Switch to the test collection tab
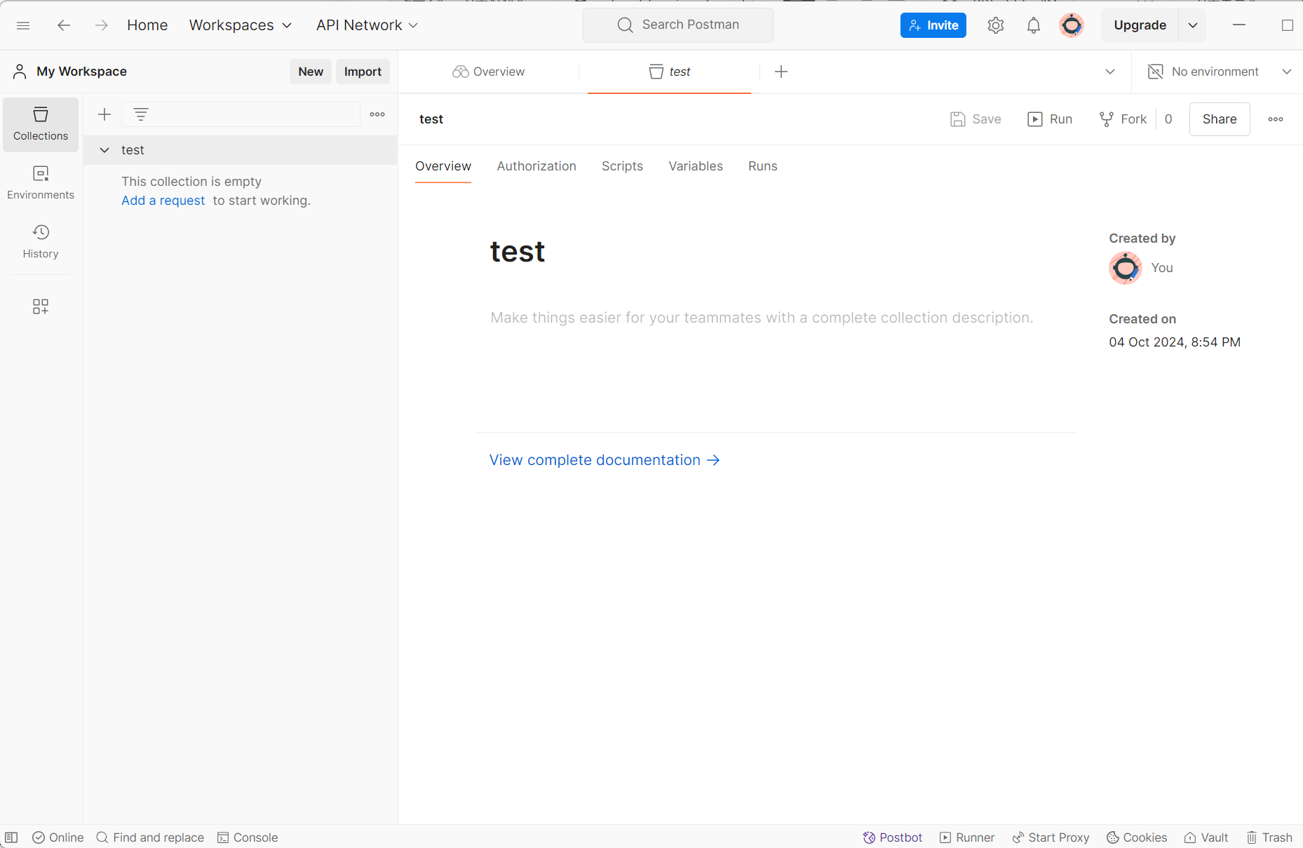This screenshot has height=848, width=1303. click(669, 72)
